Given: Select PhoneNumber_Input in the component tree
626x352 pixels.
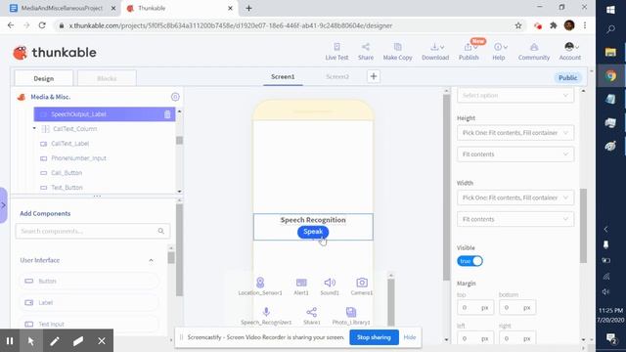Looking at the screenshot, I should click(x=78, y=158).
